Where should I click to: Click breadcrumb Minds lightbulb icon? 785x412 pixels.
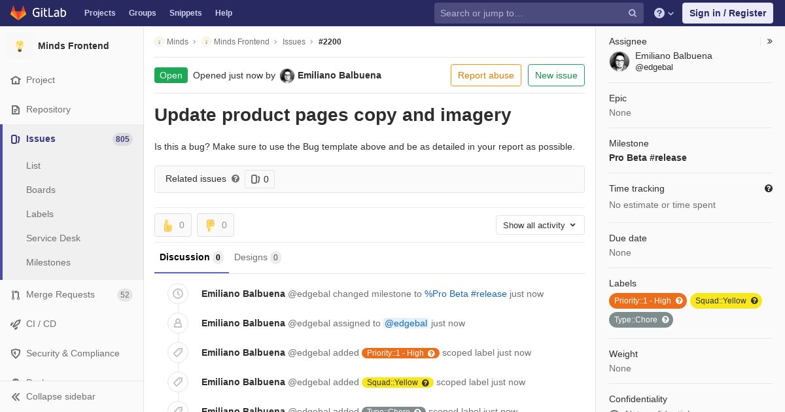159,42
